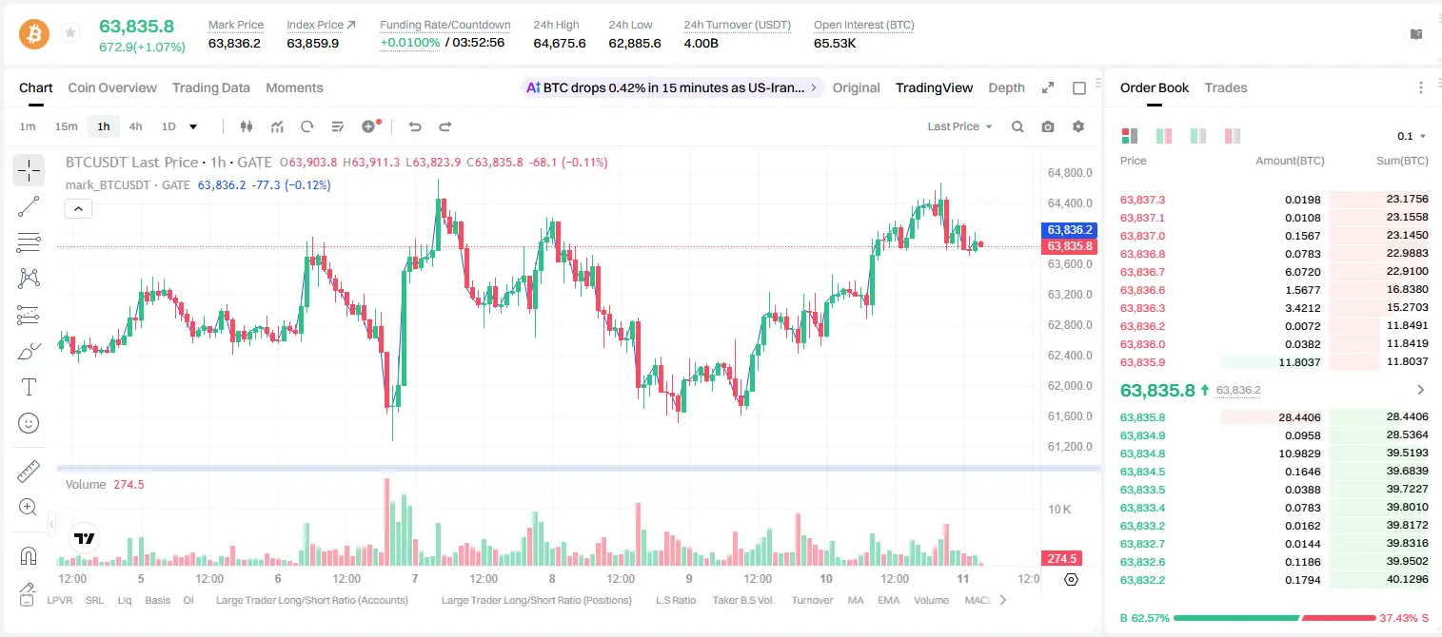The width and height of the screenshot is (1442, 637).
Task: Select the 15m timeframe
Action: click(x=66, y=126)
